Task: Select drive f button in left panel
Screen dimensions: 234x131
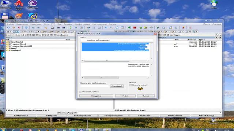Action: (37, 32)
